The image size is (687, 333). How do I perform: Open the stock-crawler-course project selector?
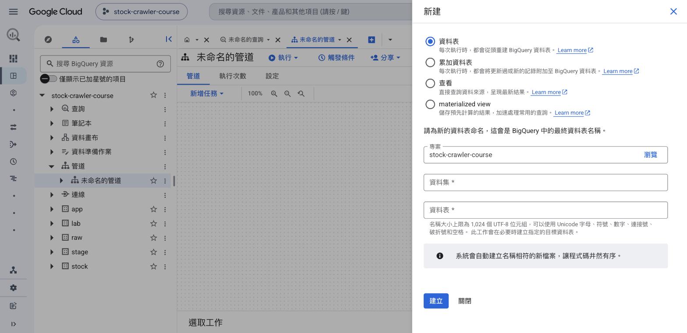(x=142, y=12)
